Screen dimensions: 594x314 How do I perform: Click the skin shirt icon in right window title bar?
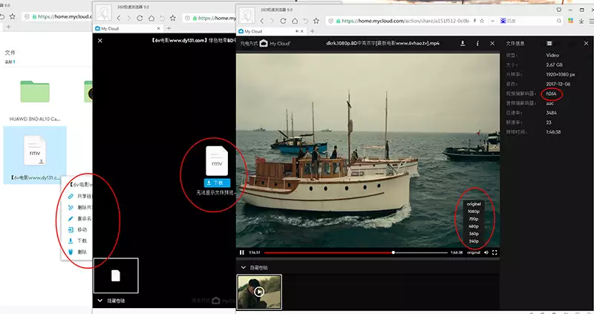(559, 10)
